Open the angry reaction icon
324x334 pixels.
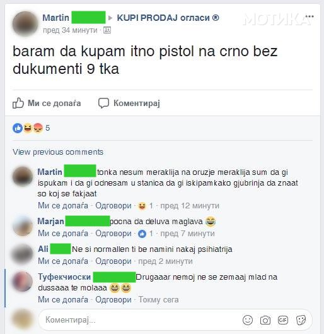38,128
